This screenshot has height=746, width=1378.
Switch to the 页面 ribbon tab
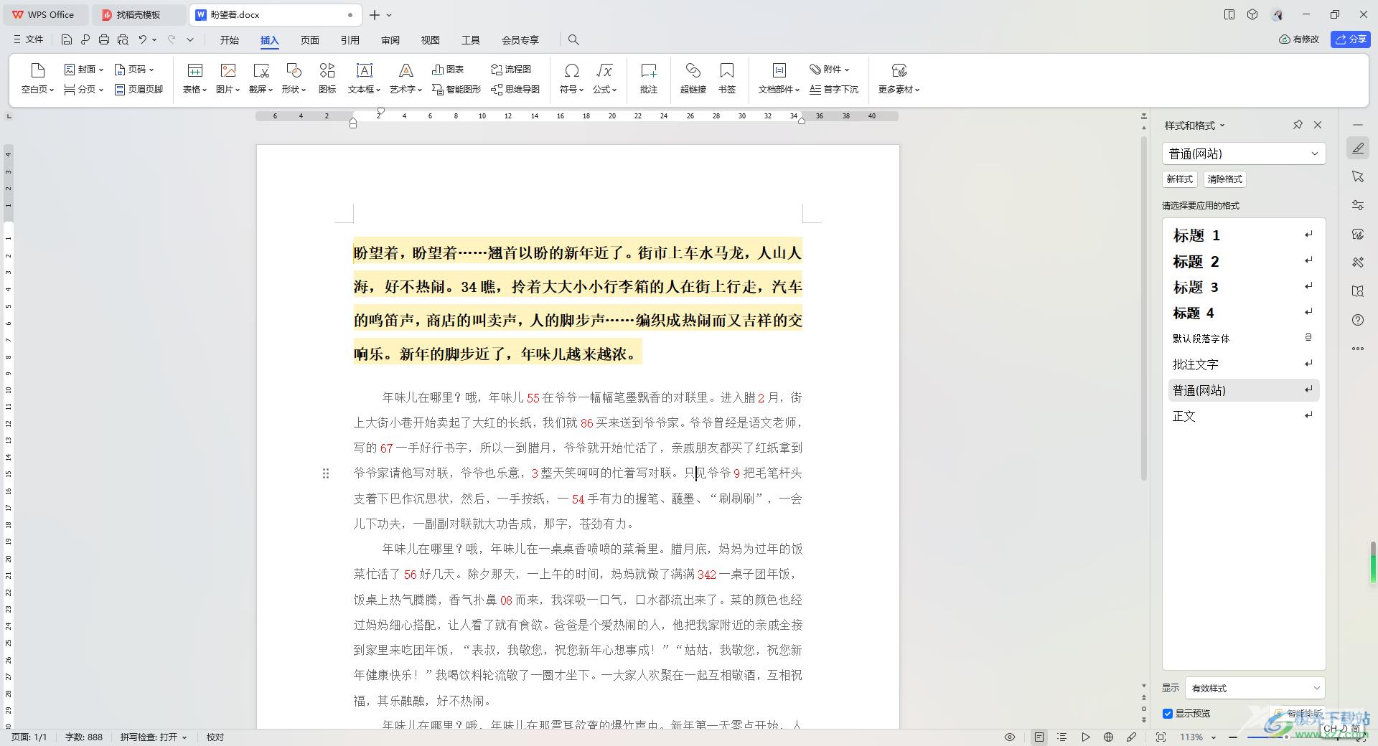[x=310, y=40]
